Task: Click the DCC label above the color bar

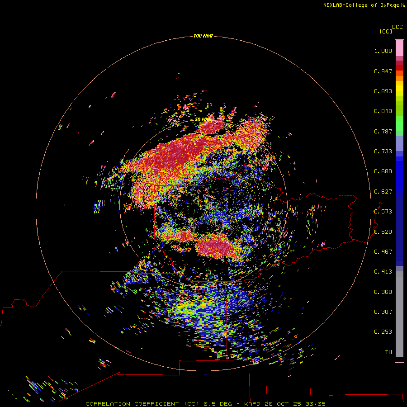Action: (397, 27)
